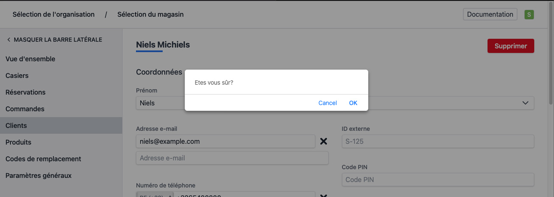Image resolution: width=554 pixels, height=197 pixels.
Task: Click the empty Adresse e-mail field
Action: [232, 158]
